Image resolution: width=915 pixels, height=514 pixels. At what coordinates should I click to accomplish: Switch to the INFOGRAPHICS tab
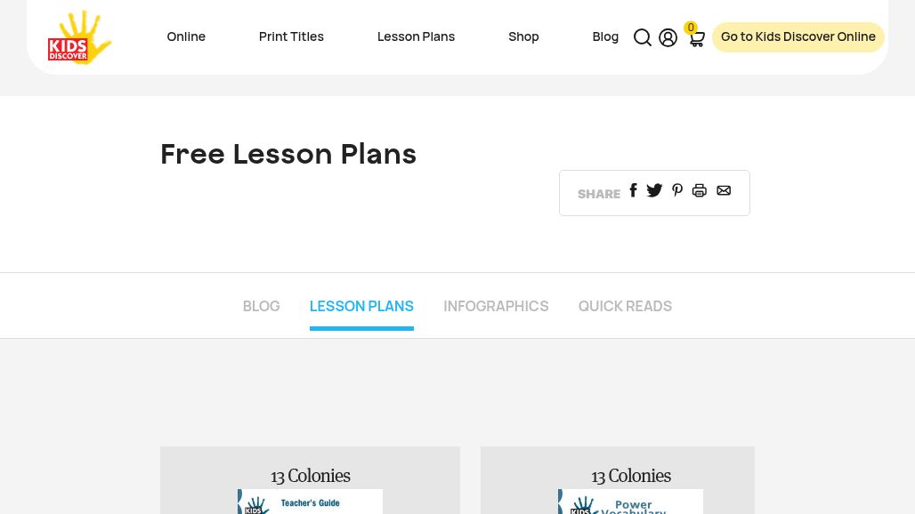(x=496, y=306)
